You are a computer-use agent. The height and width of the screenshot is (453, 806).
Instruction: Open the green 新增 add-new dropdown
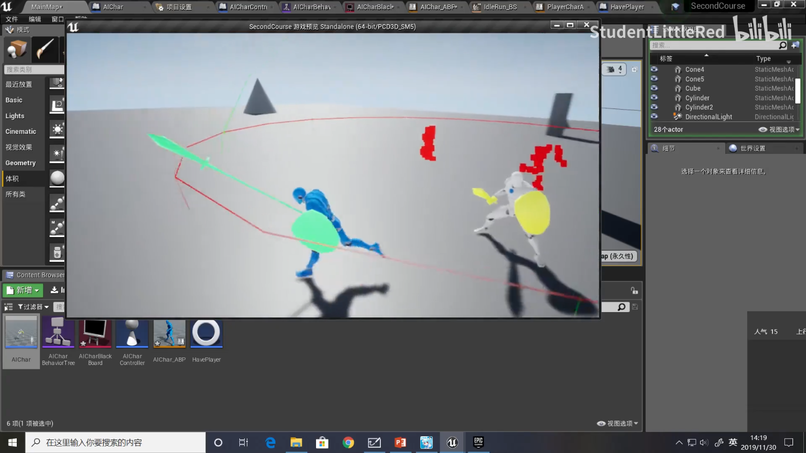23,290
